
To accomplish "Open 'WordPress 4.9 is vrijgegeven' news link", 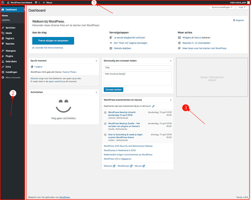I will (x=117, y=159).
